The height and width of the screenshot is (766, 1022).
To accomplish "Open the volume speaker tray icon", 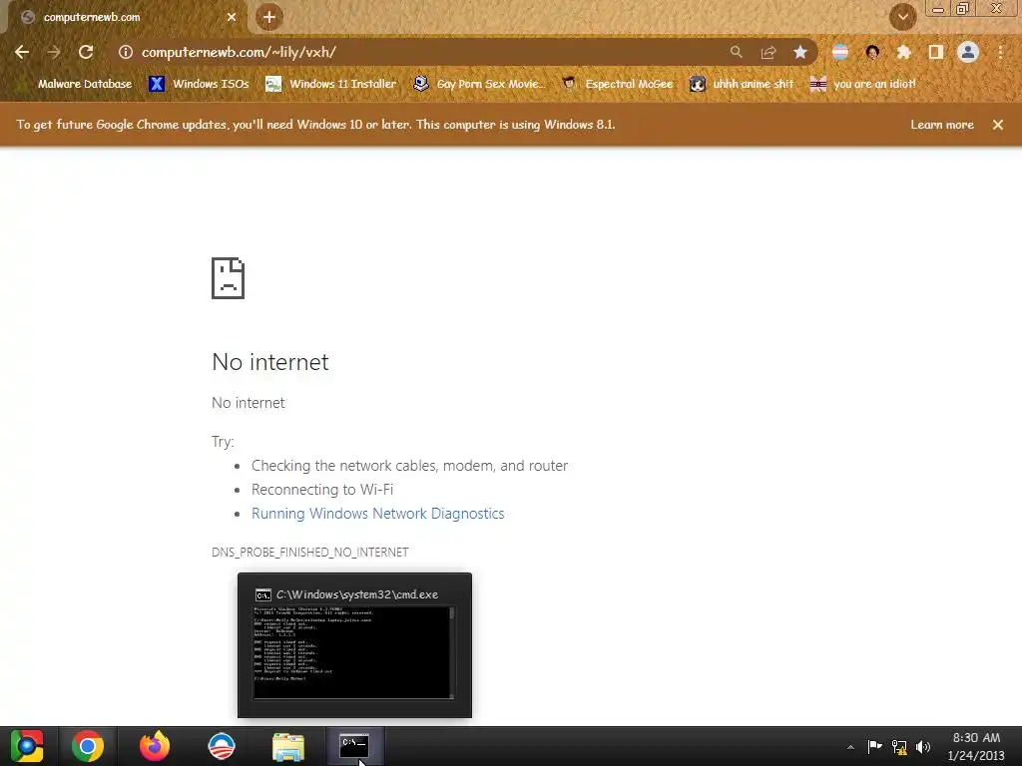I will point(923,747).
